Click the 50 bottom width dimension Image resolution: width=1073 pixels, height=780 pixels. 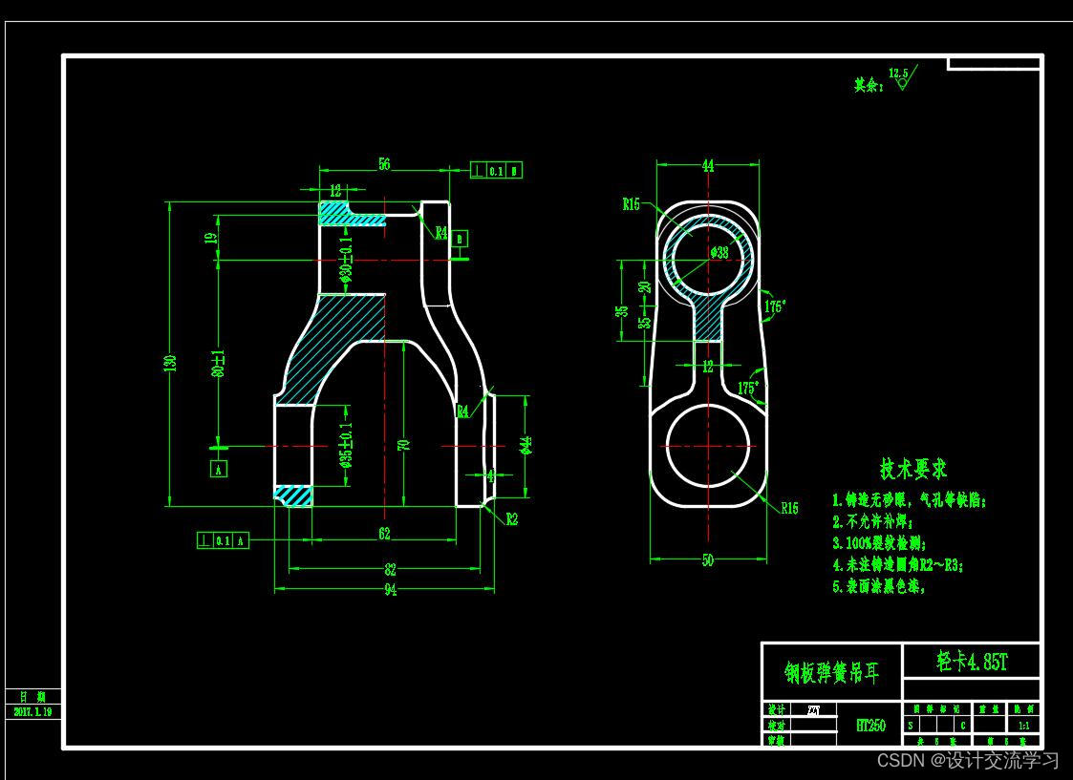[708, 559]
